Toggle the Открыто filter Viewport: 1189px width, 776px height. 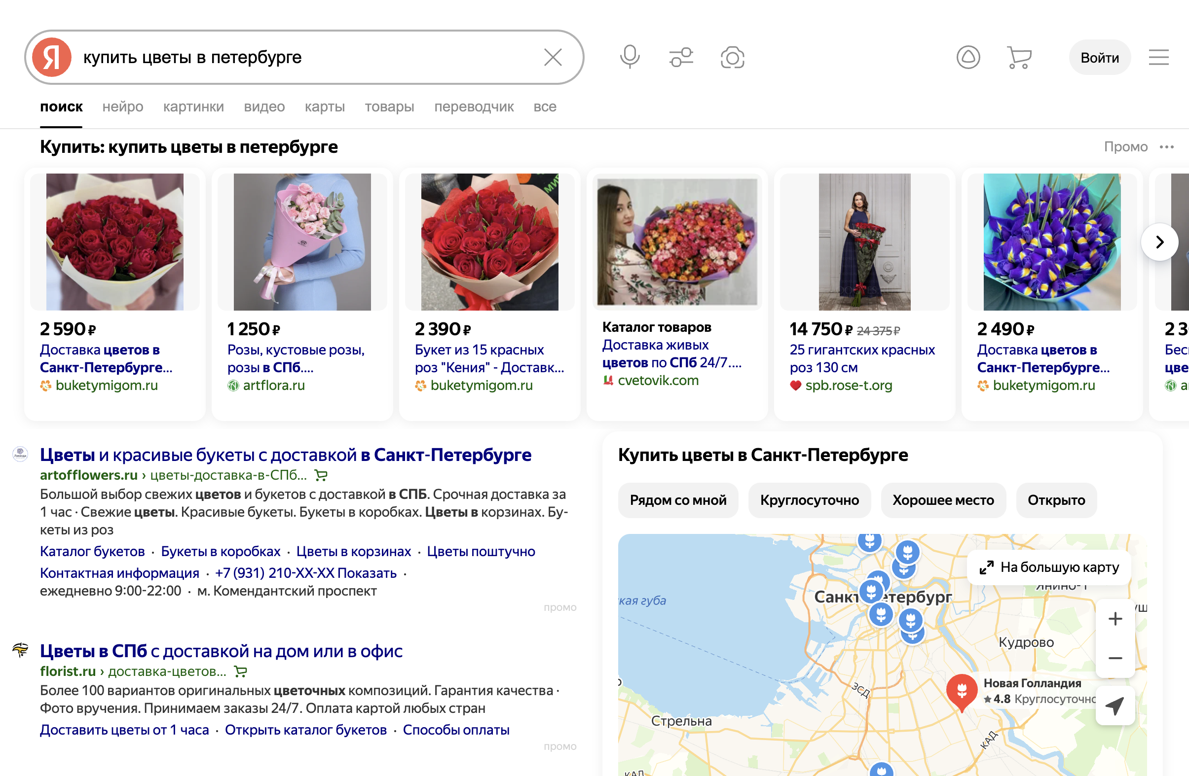click(1056, 500)
